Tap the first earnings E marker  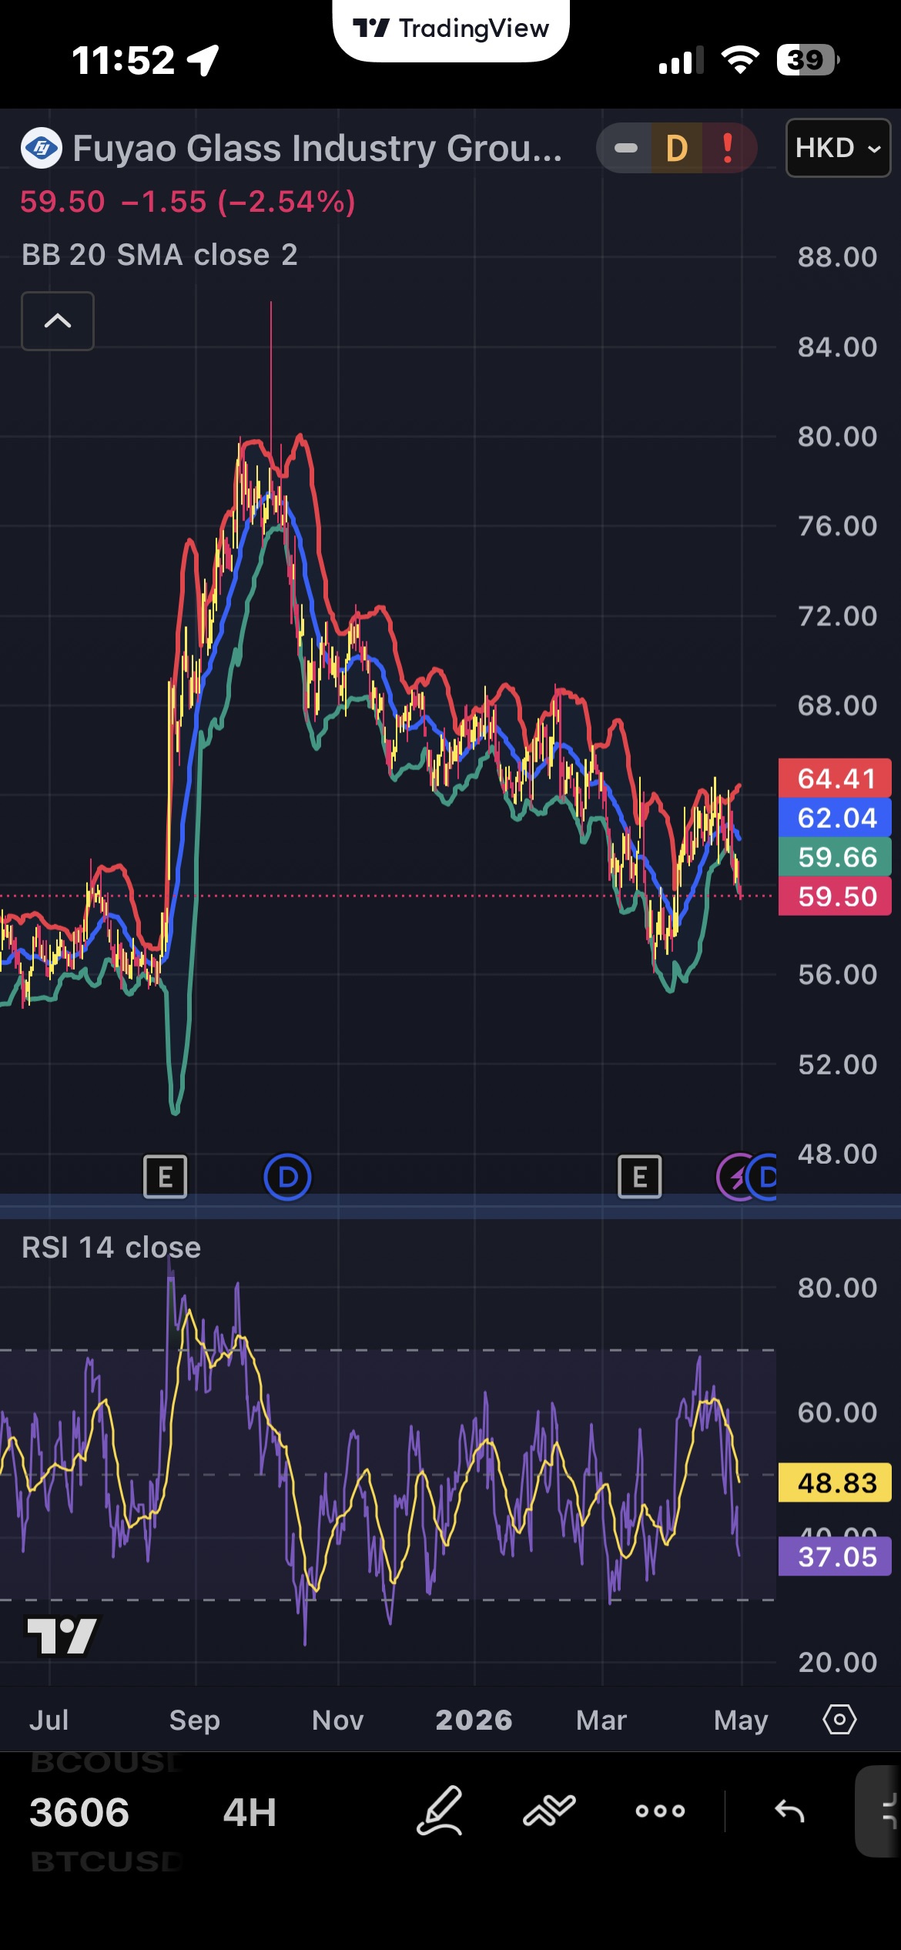tap(166, 1177)
